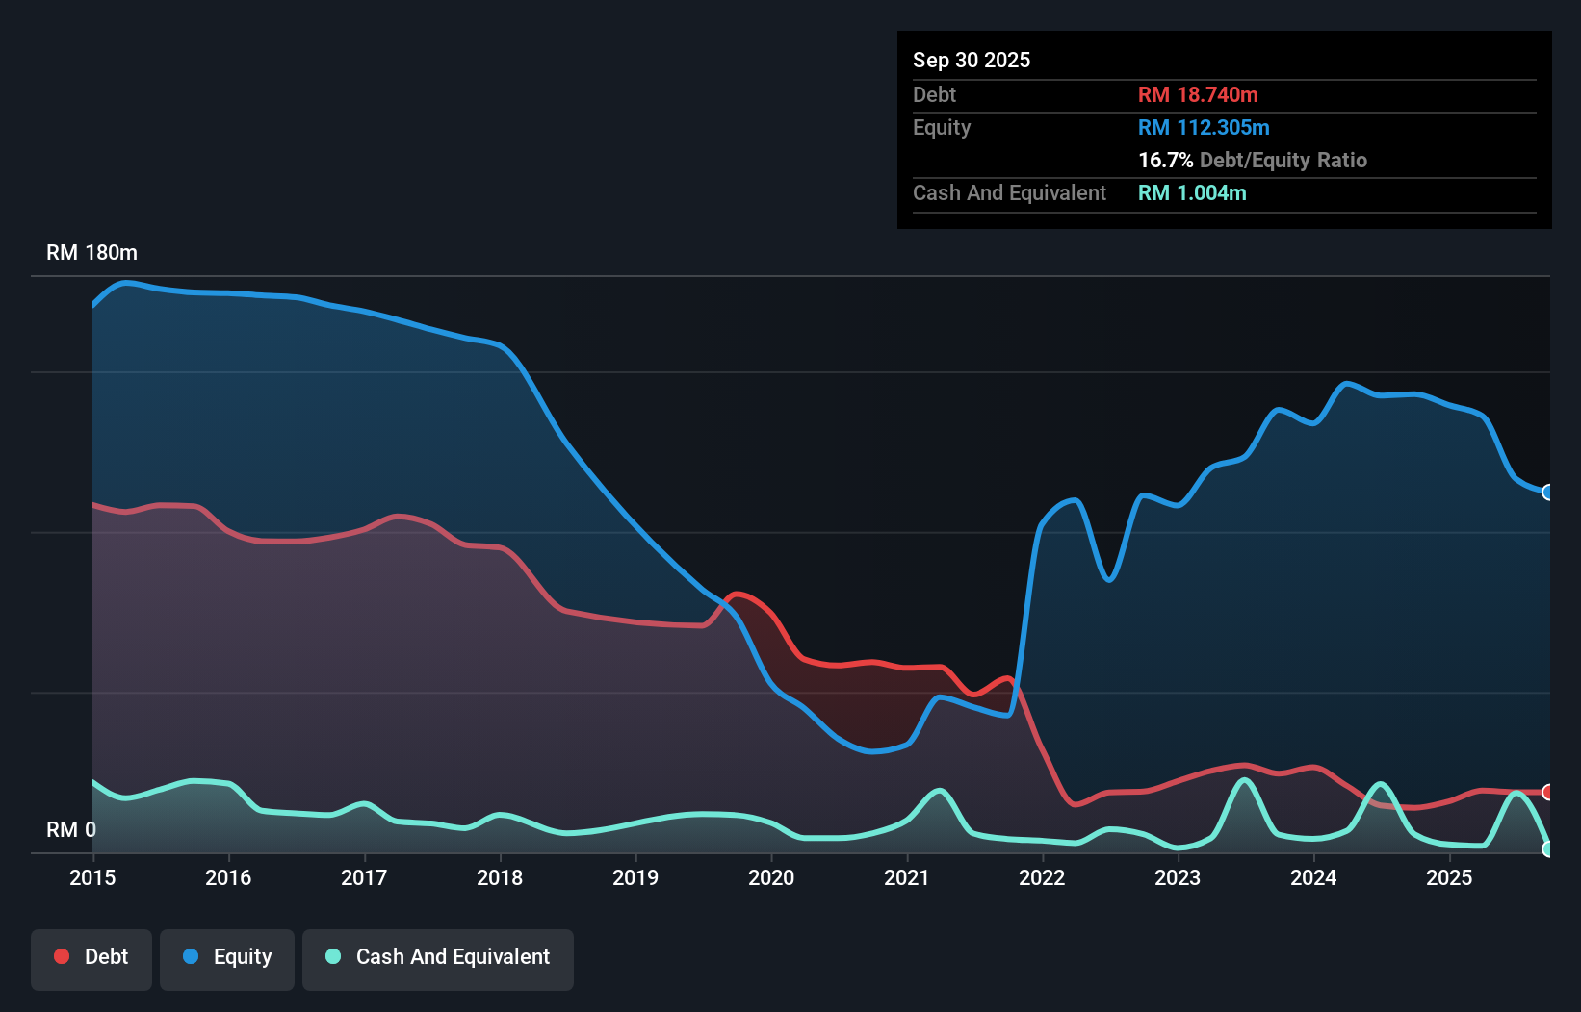The image size is (1581, 1012).
Task: Click the red Debt legend dot
Action: click(x=62, y=956)
